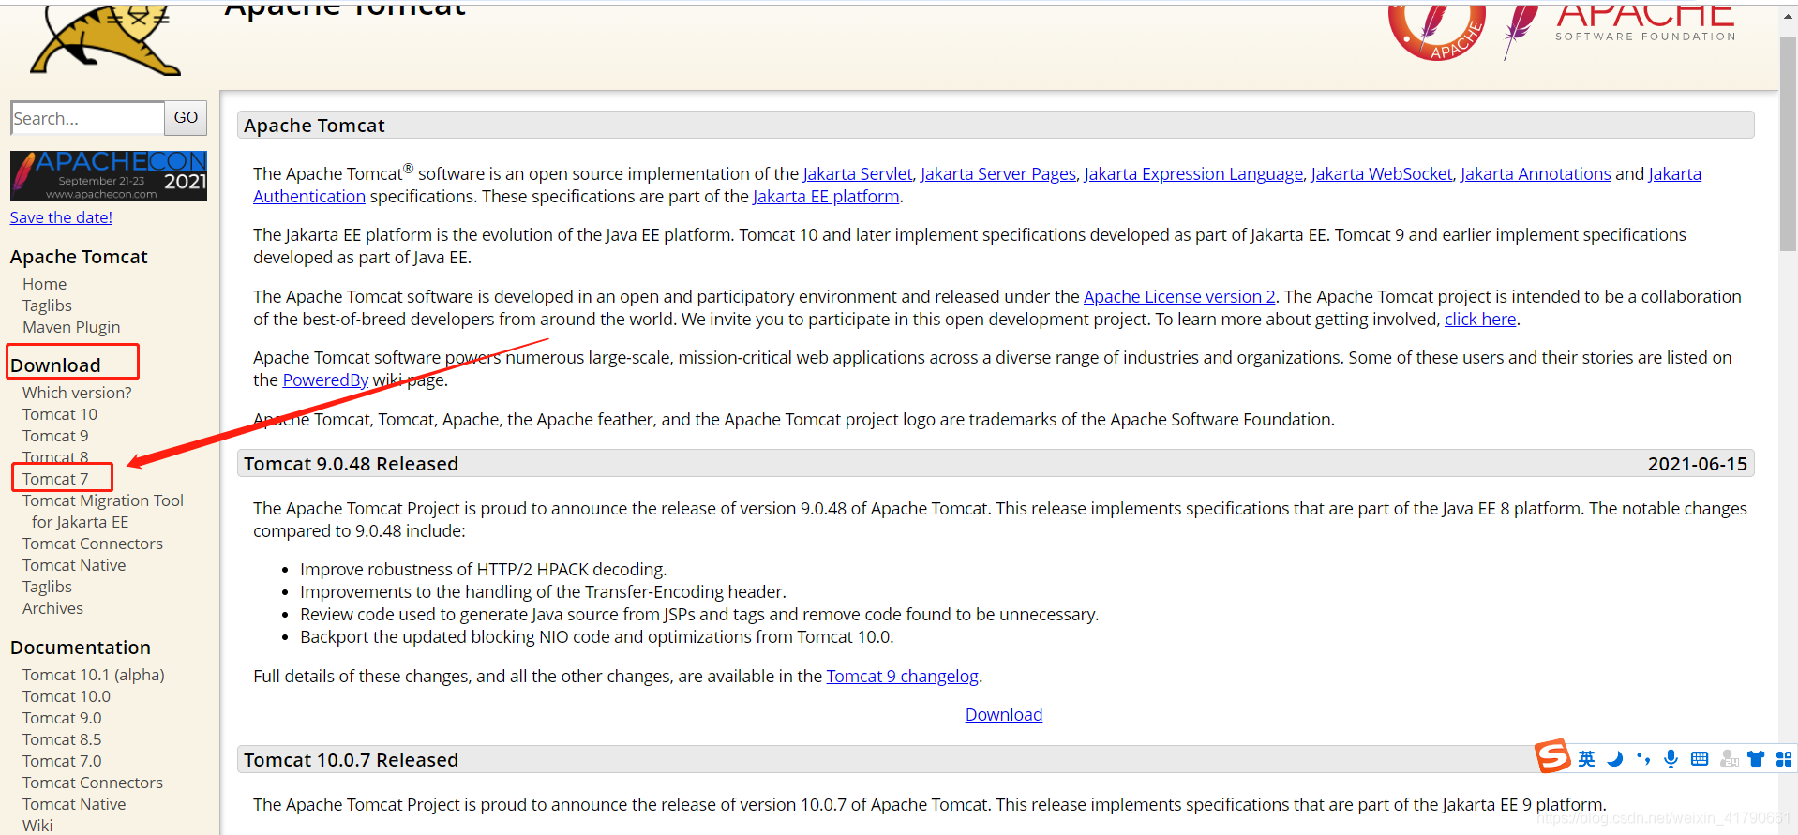Click the Sogou S input method logo
Viewport: 1798px width, 835px height.
1552,756
